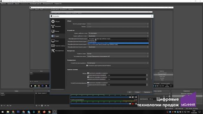This screenshot has height=114, width=203.
Task: Enable playback device push-to-mute checkbox
Action: pos(88,83)
